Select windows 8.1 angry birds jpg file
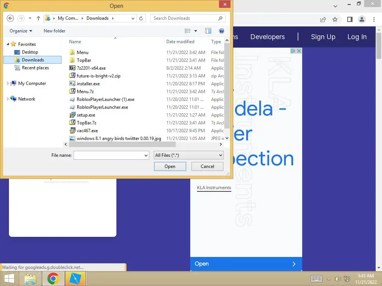 click(x=119, y=139)
